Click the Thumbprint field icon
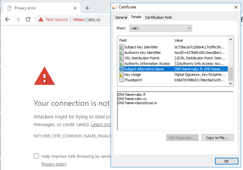Screen dimensions: 243x170 click(x=121, y=80)
